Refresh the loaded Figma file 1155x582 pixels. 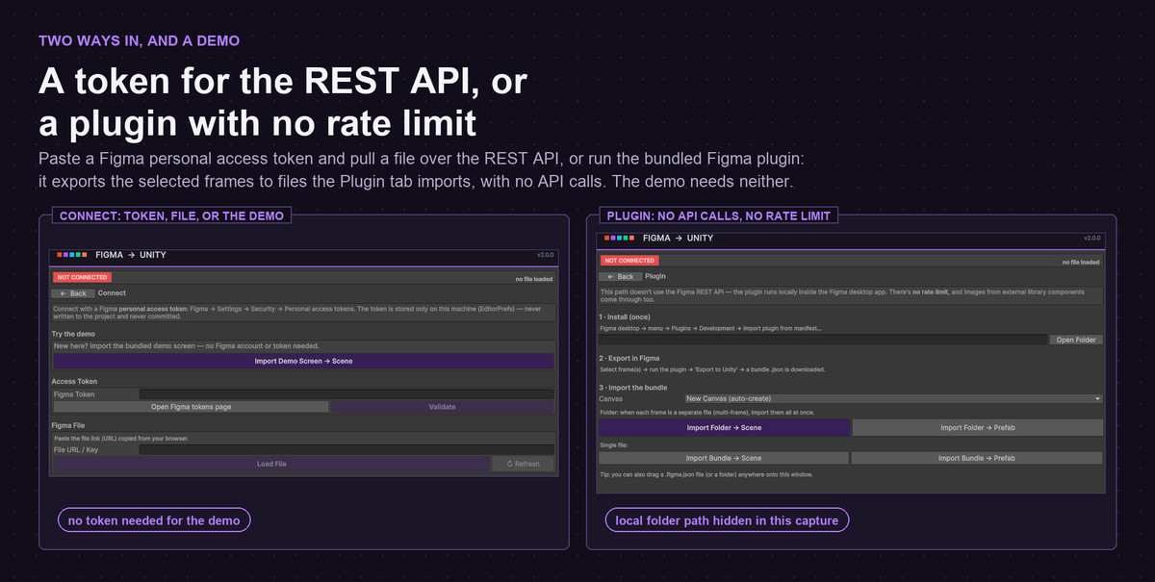pos(524,464)
